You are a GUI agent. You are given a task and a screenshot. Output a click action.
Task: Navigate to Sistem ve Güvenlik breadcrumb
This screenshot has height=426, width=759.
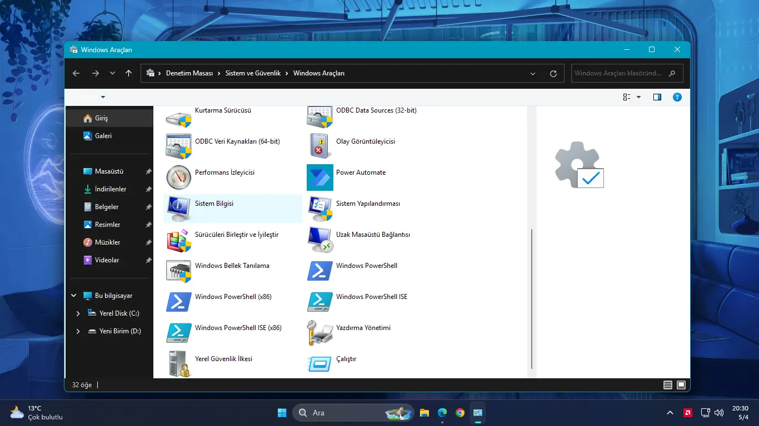tap(253, 73)
